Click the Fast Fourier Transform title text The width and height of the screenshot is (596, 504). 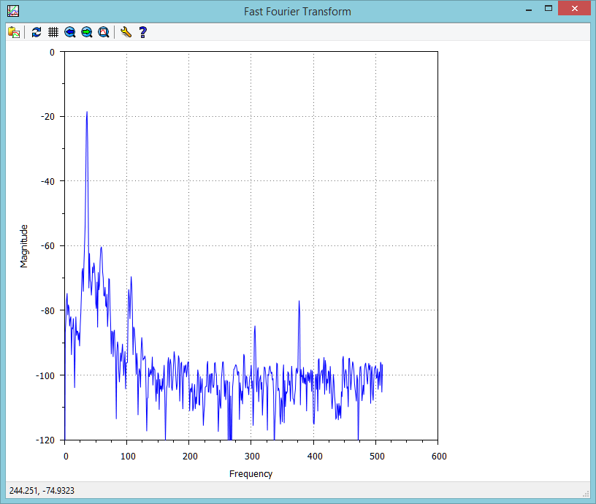(298, 11)
